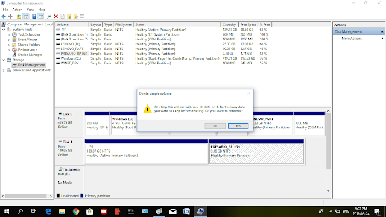Click the Properties checkmark page toolbar icon

point(63,16)
